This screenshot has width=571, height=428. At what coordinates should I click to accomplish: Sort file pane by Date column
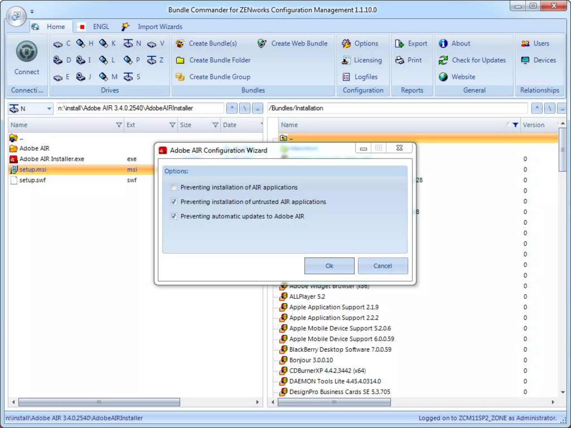coord(241,125)
